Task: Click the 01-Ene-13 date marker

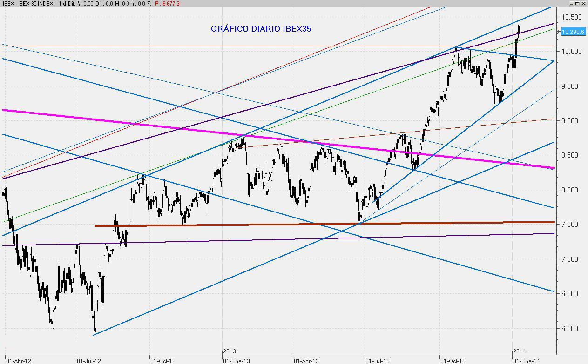Action: pos(236,360)
